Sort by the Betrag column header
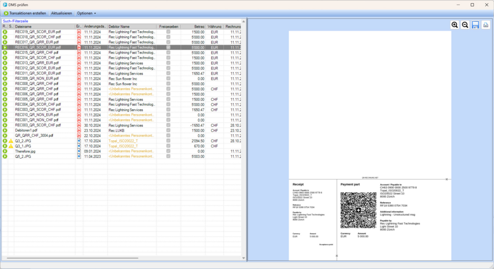The height and width of the screenshot is (269, 494). [x=193, y=27]
